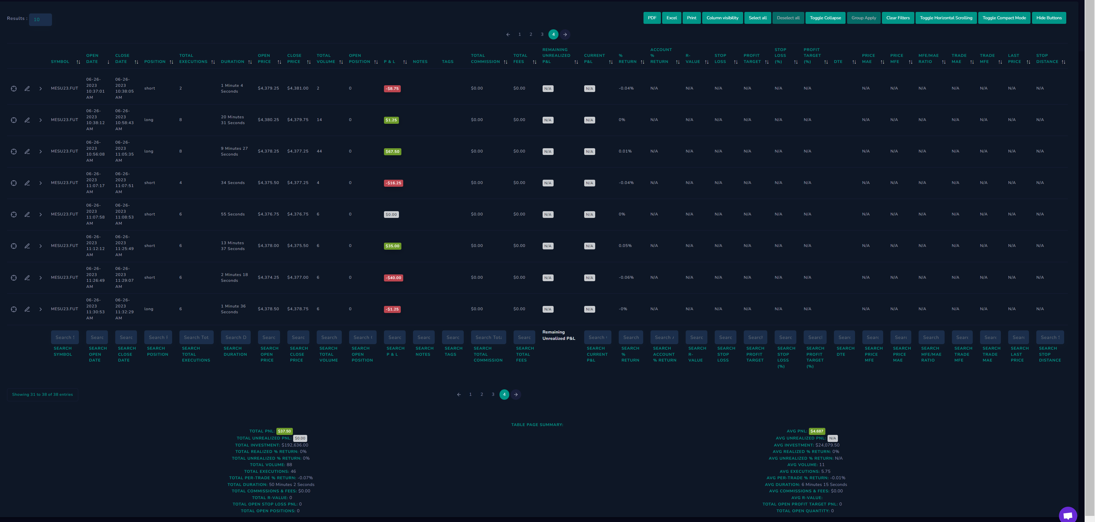Export table as PDF

click(x=652, y=18)
